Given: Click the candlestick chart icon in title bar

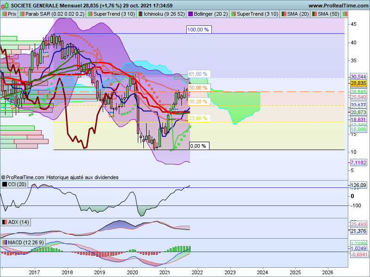Looking at the screenshot, I should pos(5,5).
